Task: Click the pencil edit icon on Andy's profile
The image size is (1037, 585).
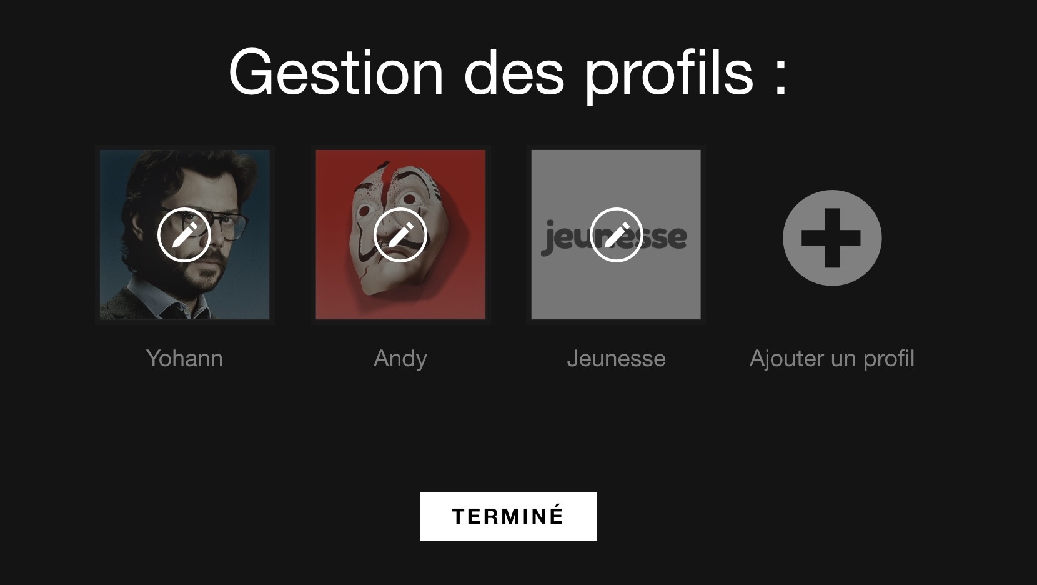Action: tap(400, 235)
